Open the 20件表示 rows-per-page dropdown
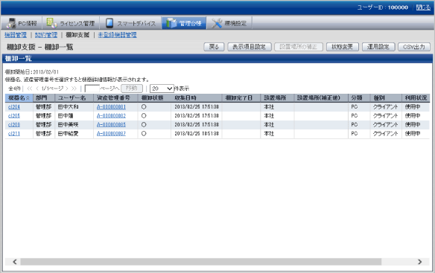Image resolution: width=435 pixels, height=273 pixels. [162, 89]
